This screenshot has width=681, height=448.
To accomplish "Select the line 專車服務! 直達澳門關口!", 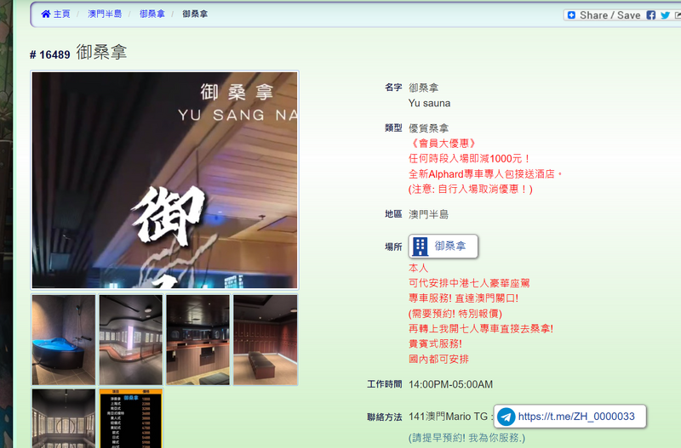I will [463, 298].
